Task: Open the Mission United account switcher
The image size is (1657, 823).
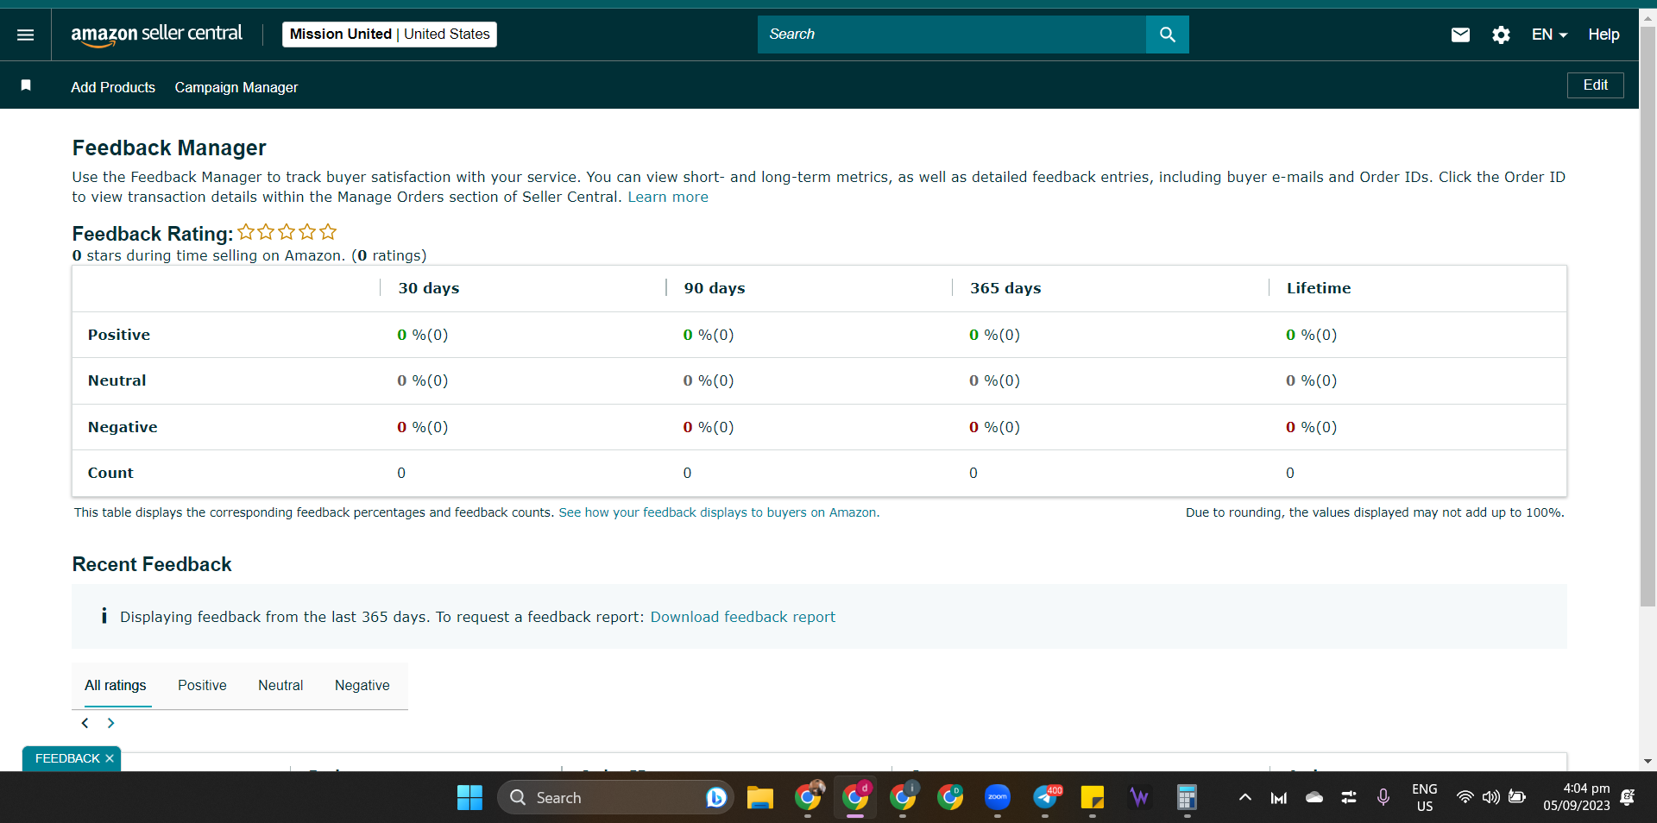Action: [x=389, y=35]
